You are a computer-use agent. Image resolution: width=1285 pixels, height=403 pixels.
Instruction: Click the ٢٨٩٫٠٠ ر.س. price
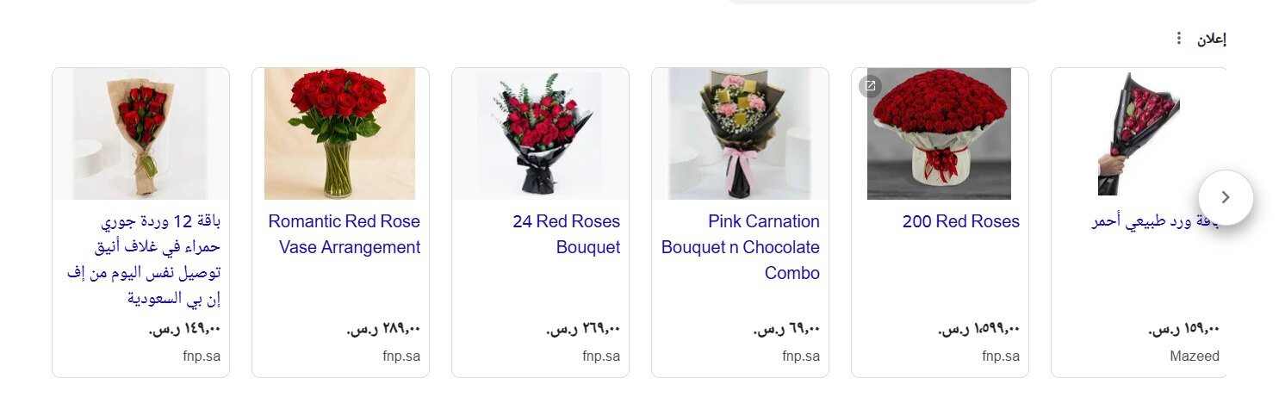[x=384, y=328]
